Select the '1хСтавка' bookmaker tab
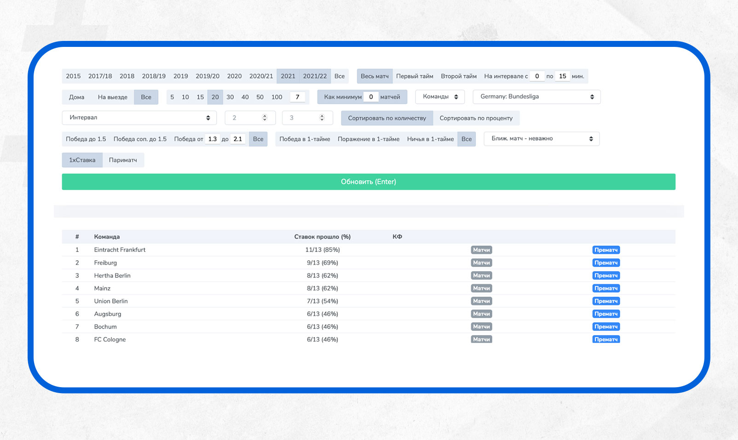 coord(82,160)
